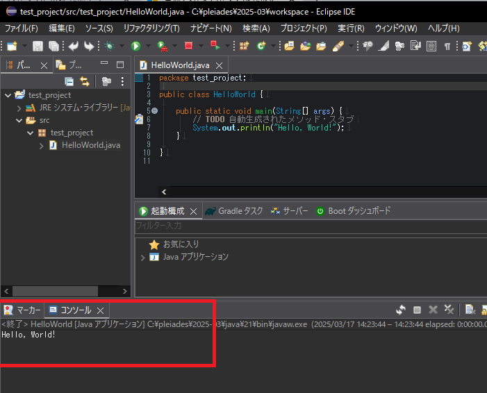The height and width of the screenshot is (393, 487).
Task: Click the New Java Package icon
Action: click(x=244, y=47)
